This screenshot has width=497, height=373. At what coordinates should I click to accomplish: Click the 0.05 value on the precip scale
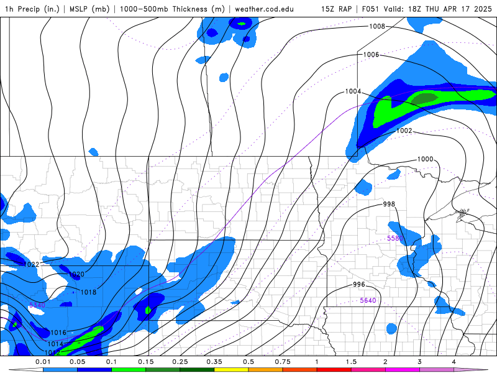pyautogui.click(x=77, y=362)
